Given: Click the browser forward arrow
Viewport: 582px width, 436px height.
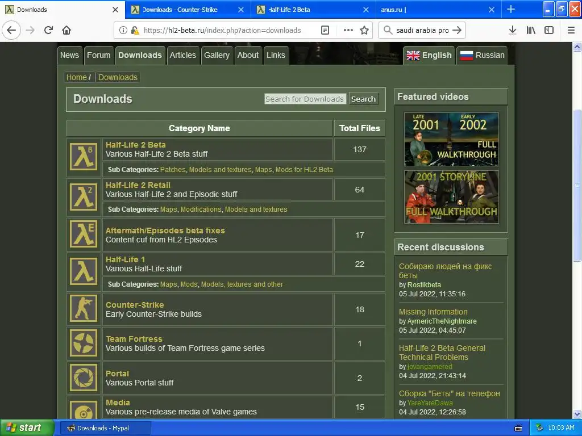Looking at the screenshot, I should 30,30.
